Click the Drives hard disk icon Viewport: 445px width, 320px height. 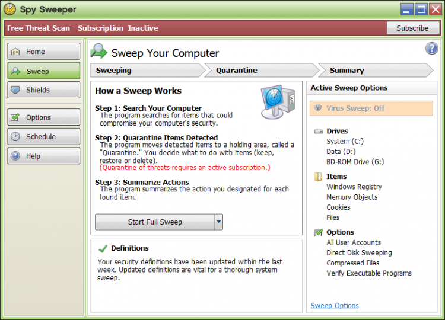[319, 131]
